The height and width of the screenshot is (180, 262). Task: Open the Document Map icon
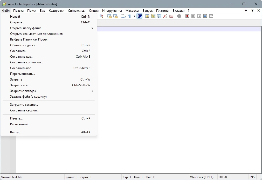153,16
